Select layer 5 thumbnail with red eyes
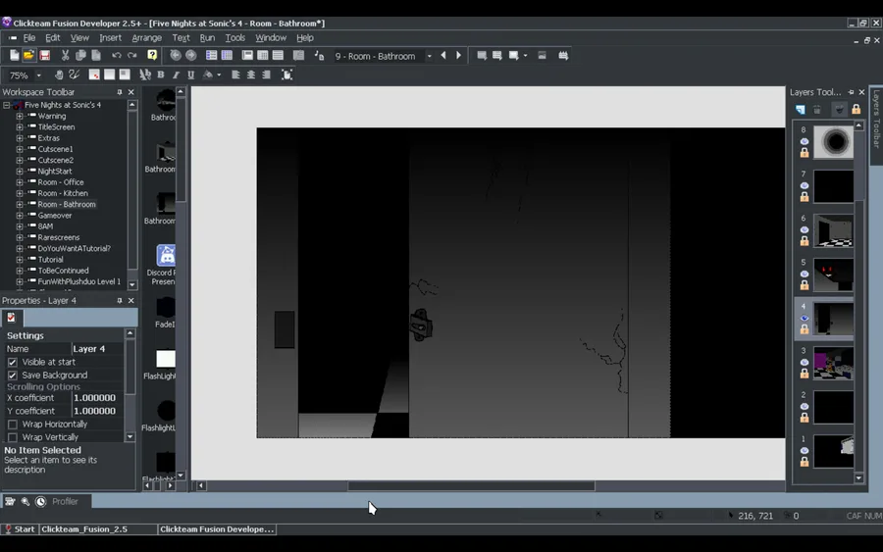This screenshot has height=552, width=883. tap(833, 275)
